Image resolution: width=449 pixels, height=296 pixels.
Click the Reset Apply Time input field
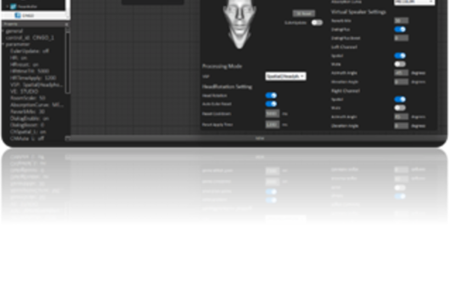coord(272,124)
